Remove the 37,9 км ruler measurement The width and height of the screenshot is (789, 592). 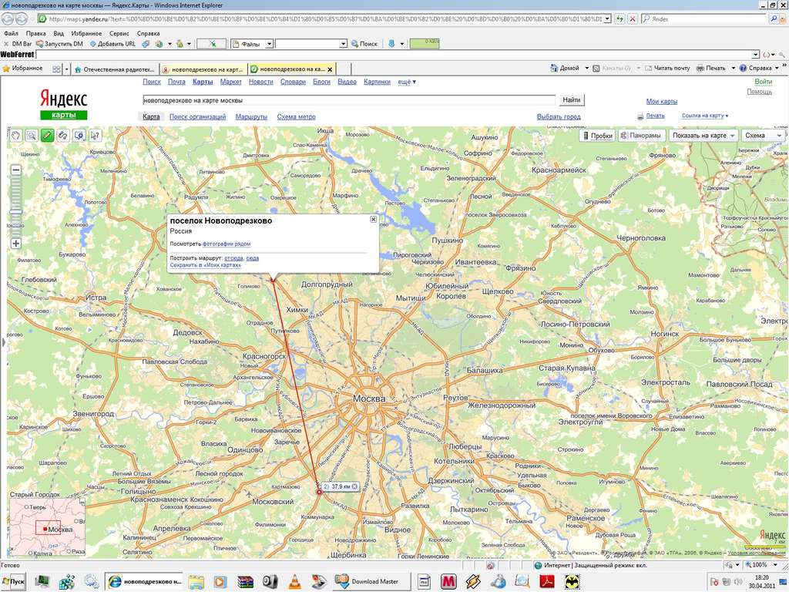pyautogui.click(x=354, y=486)
